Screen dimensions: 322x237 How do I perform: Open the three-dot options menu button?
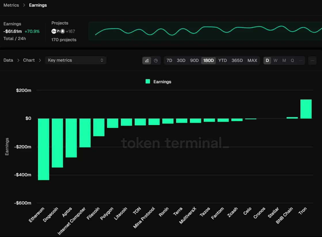click(312, 60)
